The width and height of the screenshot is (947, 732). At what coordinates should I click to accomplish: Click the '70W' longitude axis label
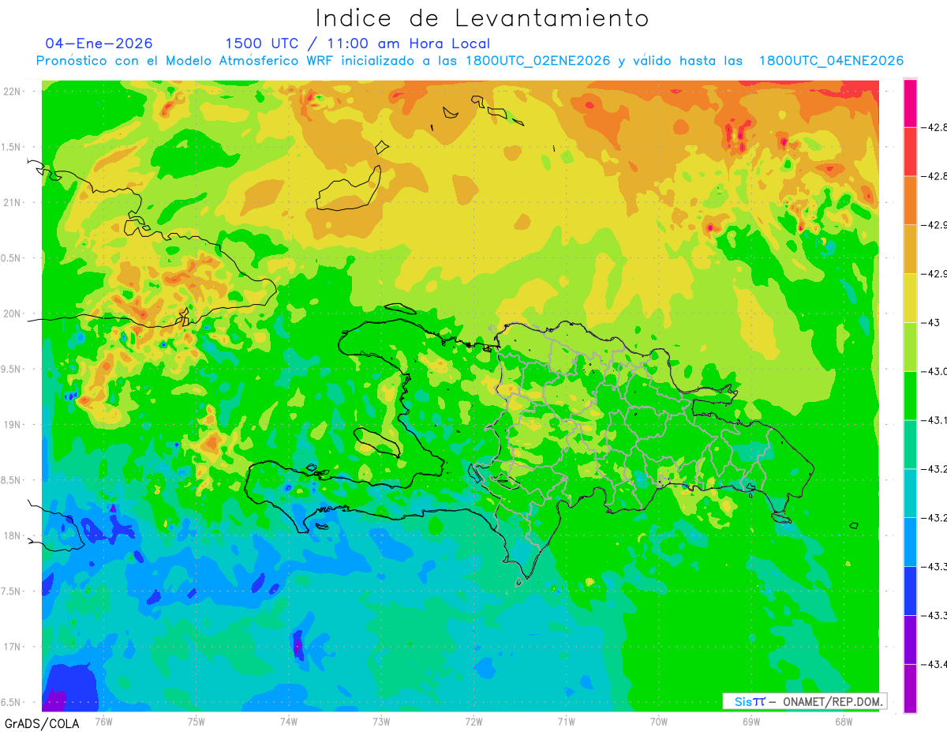[659, 722]
